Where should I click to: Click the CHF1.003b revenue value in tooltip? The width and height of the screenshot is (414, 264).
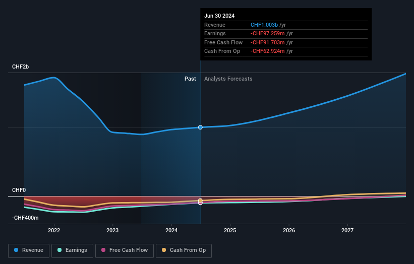click(264, 25)
